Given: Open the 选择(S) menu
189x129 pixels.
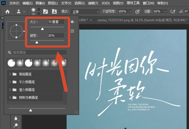Looking at the screenshot, I should [x=79, y=3].
